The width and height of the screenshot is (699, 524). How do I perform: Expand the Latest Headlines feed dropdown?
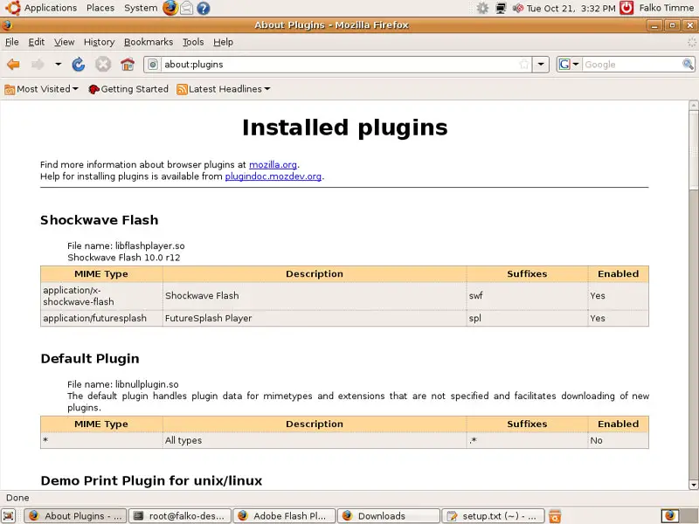224,89
